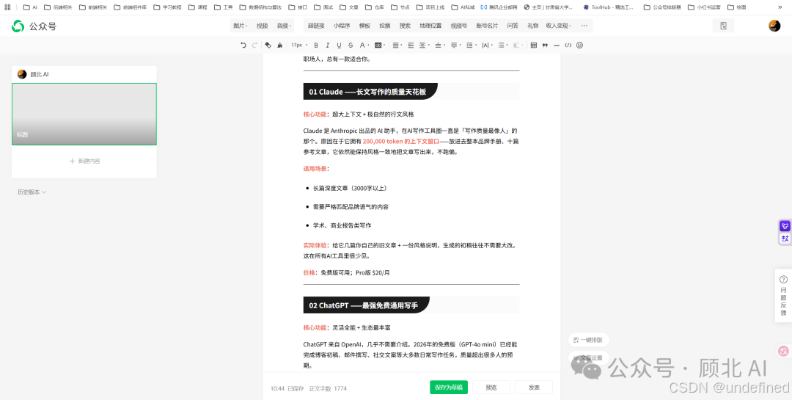Open the 收入变现 dropdown menu
Image resolution: width=792 pixels, height=400 pixels.
[x=559, y=26]
